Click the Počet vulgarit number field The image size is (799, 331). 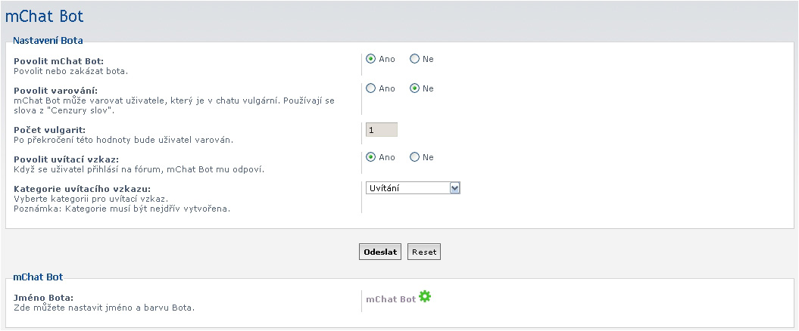coord(382,130)
